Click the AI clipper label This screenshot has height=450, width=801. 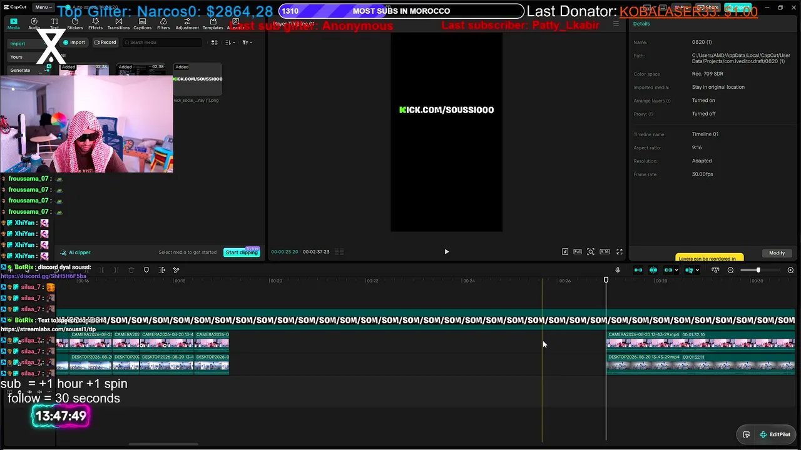(76, 252)
